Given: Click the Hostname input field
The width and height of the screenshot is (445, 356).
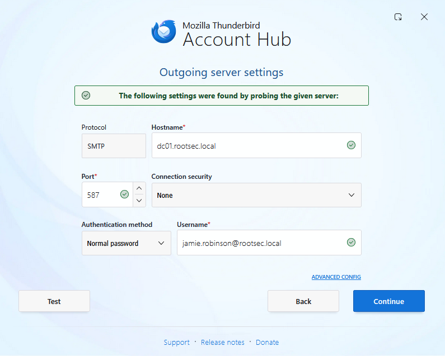Looking at the screenshot, I should [x=256, y=145].
